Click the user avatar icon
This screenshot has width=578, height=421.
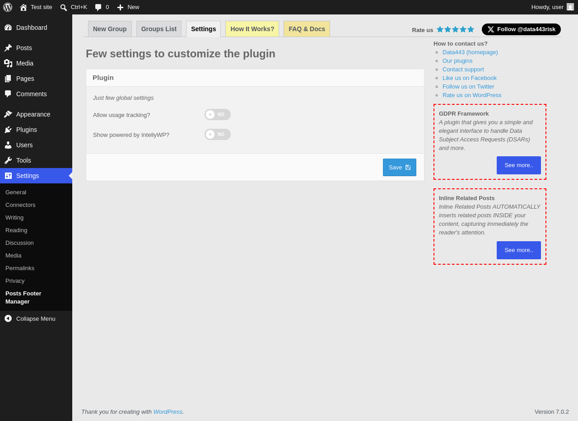[x=570, y=7]
